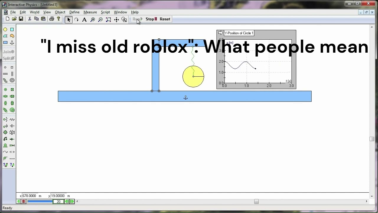Click the New document icon
Screen dimensions: 378x213
click(x=7, y=19)
